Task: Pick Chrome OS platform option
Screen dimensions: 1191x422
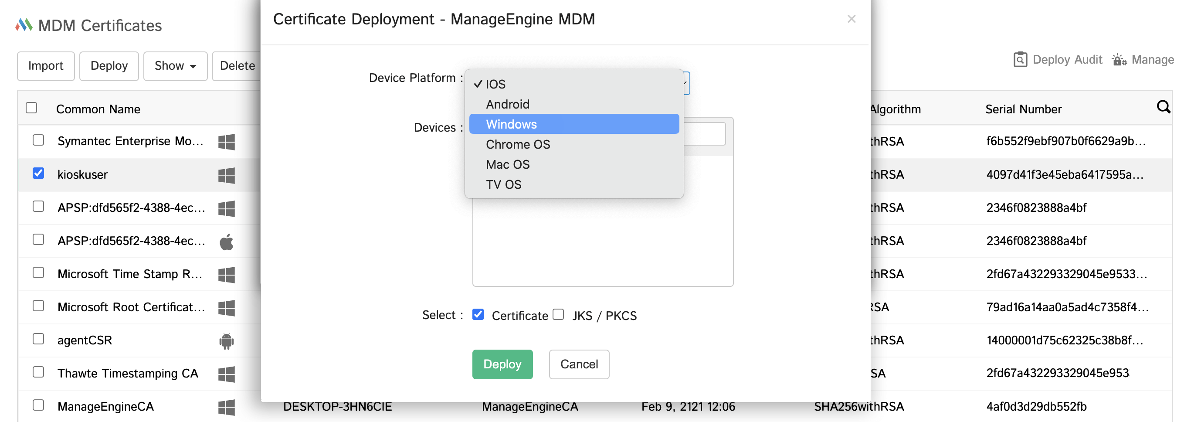Action: 518,144
